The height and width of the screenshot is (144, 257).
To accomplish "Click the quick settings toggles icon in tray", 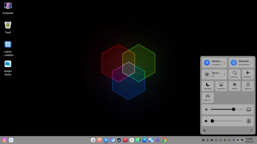I will pos(242,140).
